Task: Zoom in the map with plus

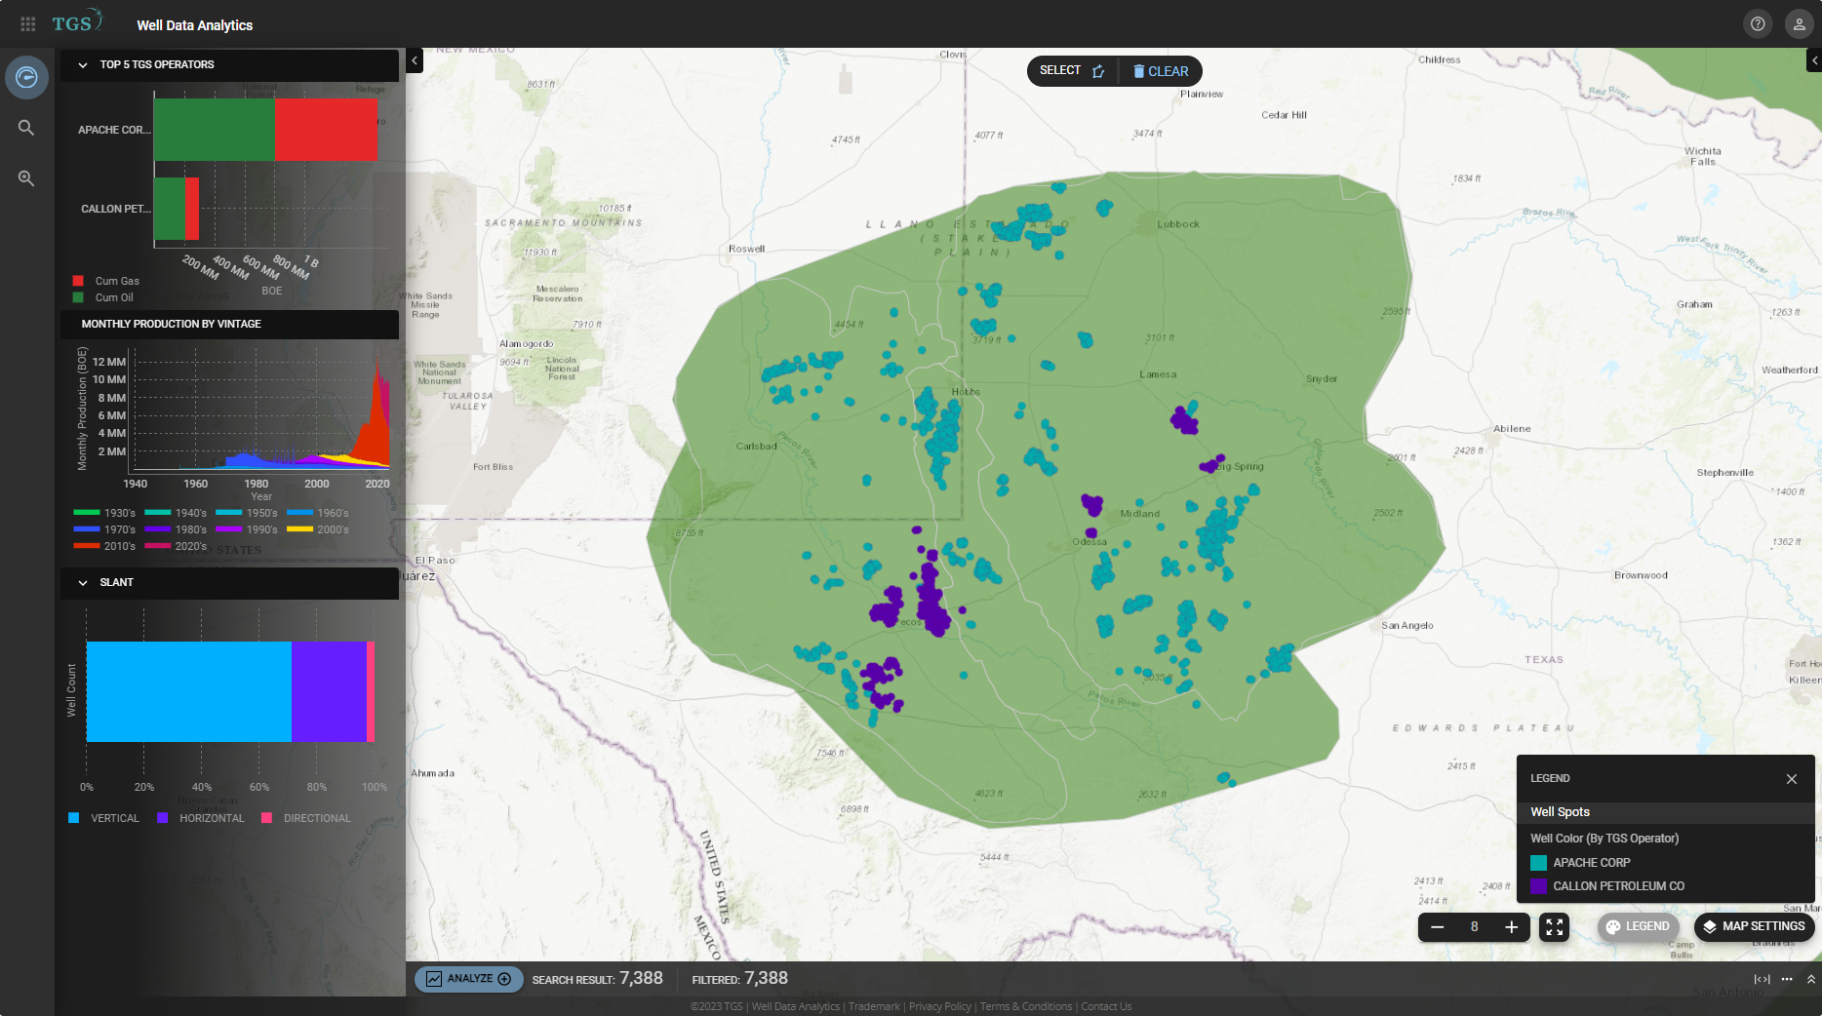Action: 1511,926
